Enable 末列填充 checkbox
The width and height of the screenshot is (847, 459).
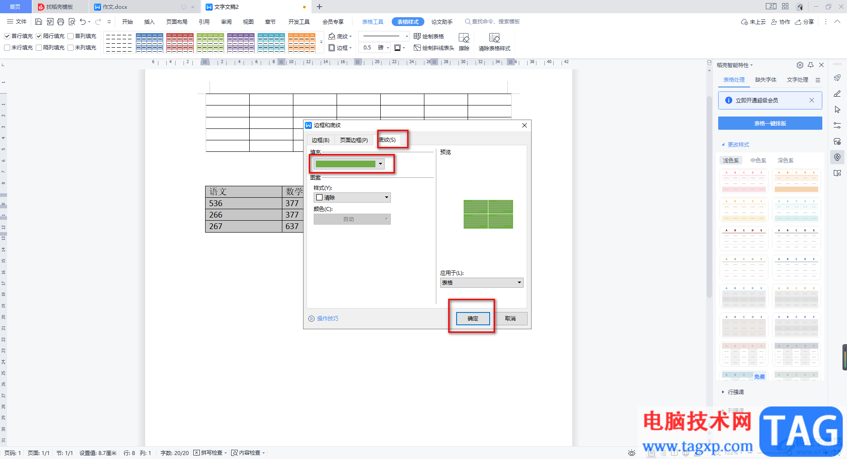pos(71,48)
